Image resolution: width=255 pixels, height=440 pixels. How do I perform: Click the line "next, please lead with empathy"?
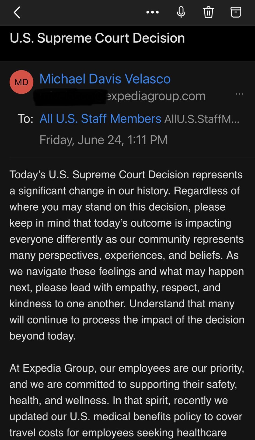pos(115,288)
